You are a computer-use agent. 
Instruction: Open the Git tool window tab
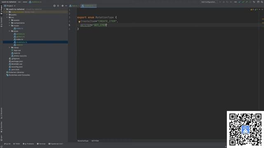7,144
